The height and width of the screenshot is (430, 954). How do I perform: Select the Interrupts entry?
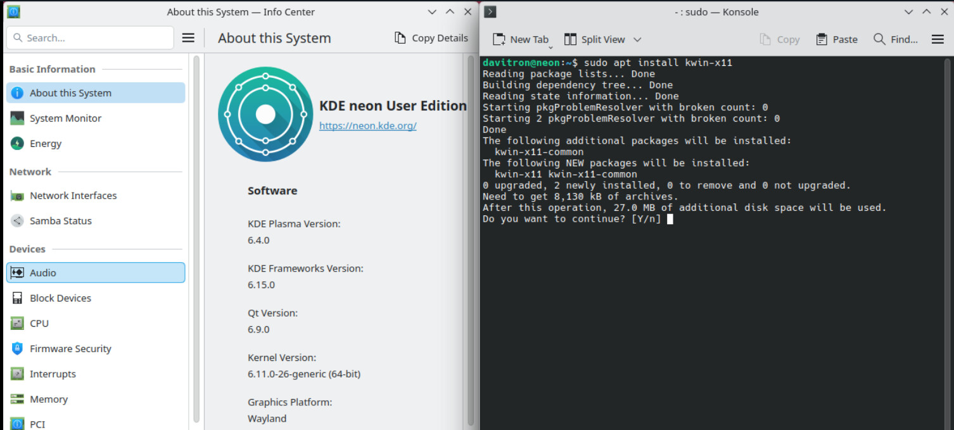[x=53, y=374]
